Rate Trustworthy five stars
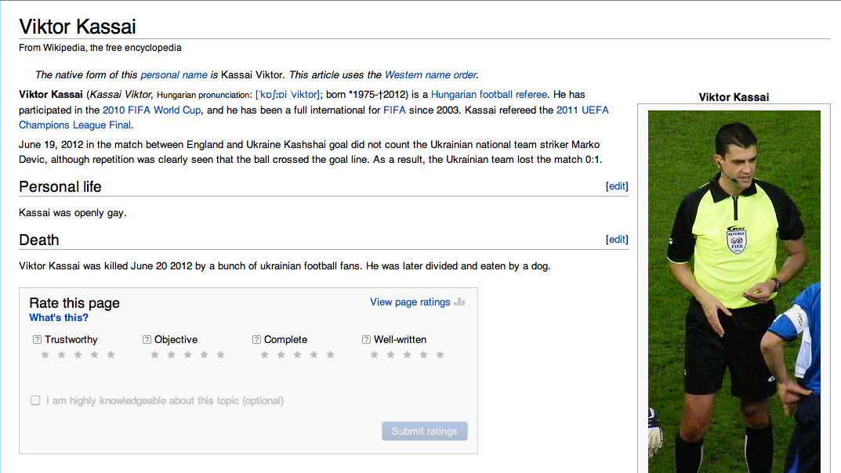Screen dimensions: 841x473 pos(111,355)
